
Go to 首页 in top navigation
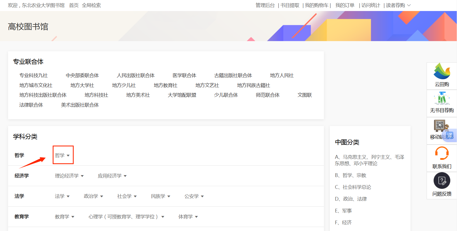pyautogui.click(x=74, y=5)
